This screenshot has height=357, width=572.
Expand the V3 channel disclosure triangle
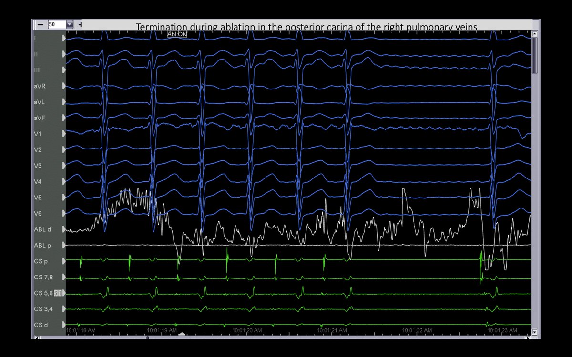(x=63, y=166)
